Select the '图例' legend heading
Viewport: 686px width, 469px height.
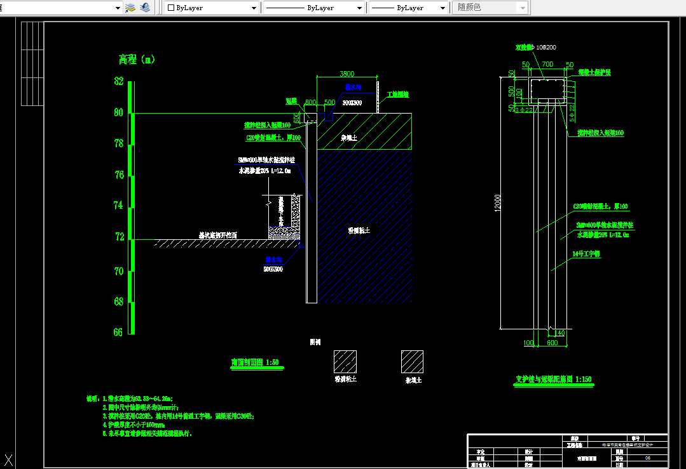point(315,342)
